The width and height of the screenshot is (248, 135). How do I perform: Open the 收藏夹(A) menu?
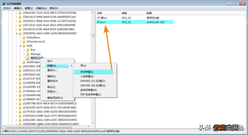coord(41,8)
